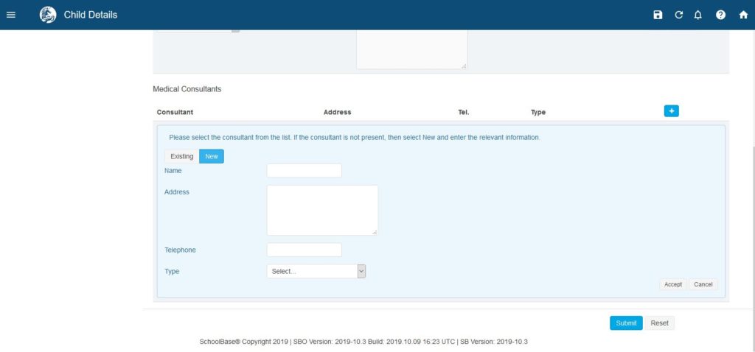Click the Tel. column header
Viewport: 755px width, 352px height.
pyautogui.click(x=464, y=112)
